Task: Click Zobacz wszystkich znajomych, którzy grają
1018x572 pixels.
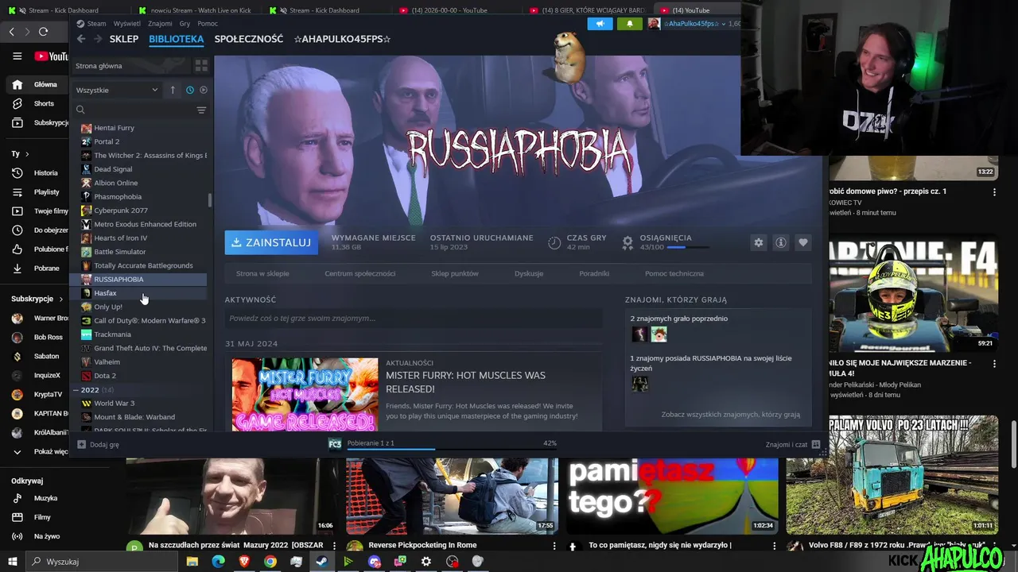Action: 731,415
